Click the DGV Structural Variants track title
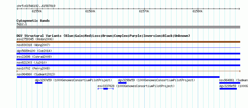The width and height of the screenshot is (248, 108). [x=103, y=36]
